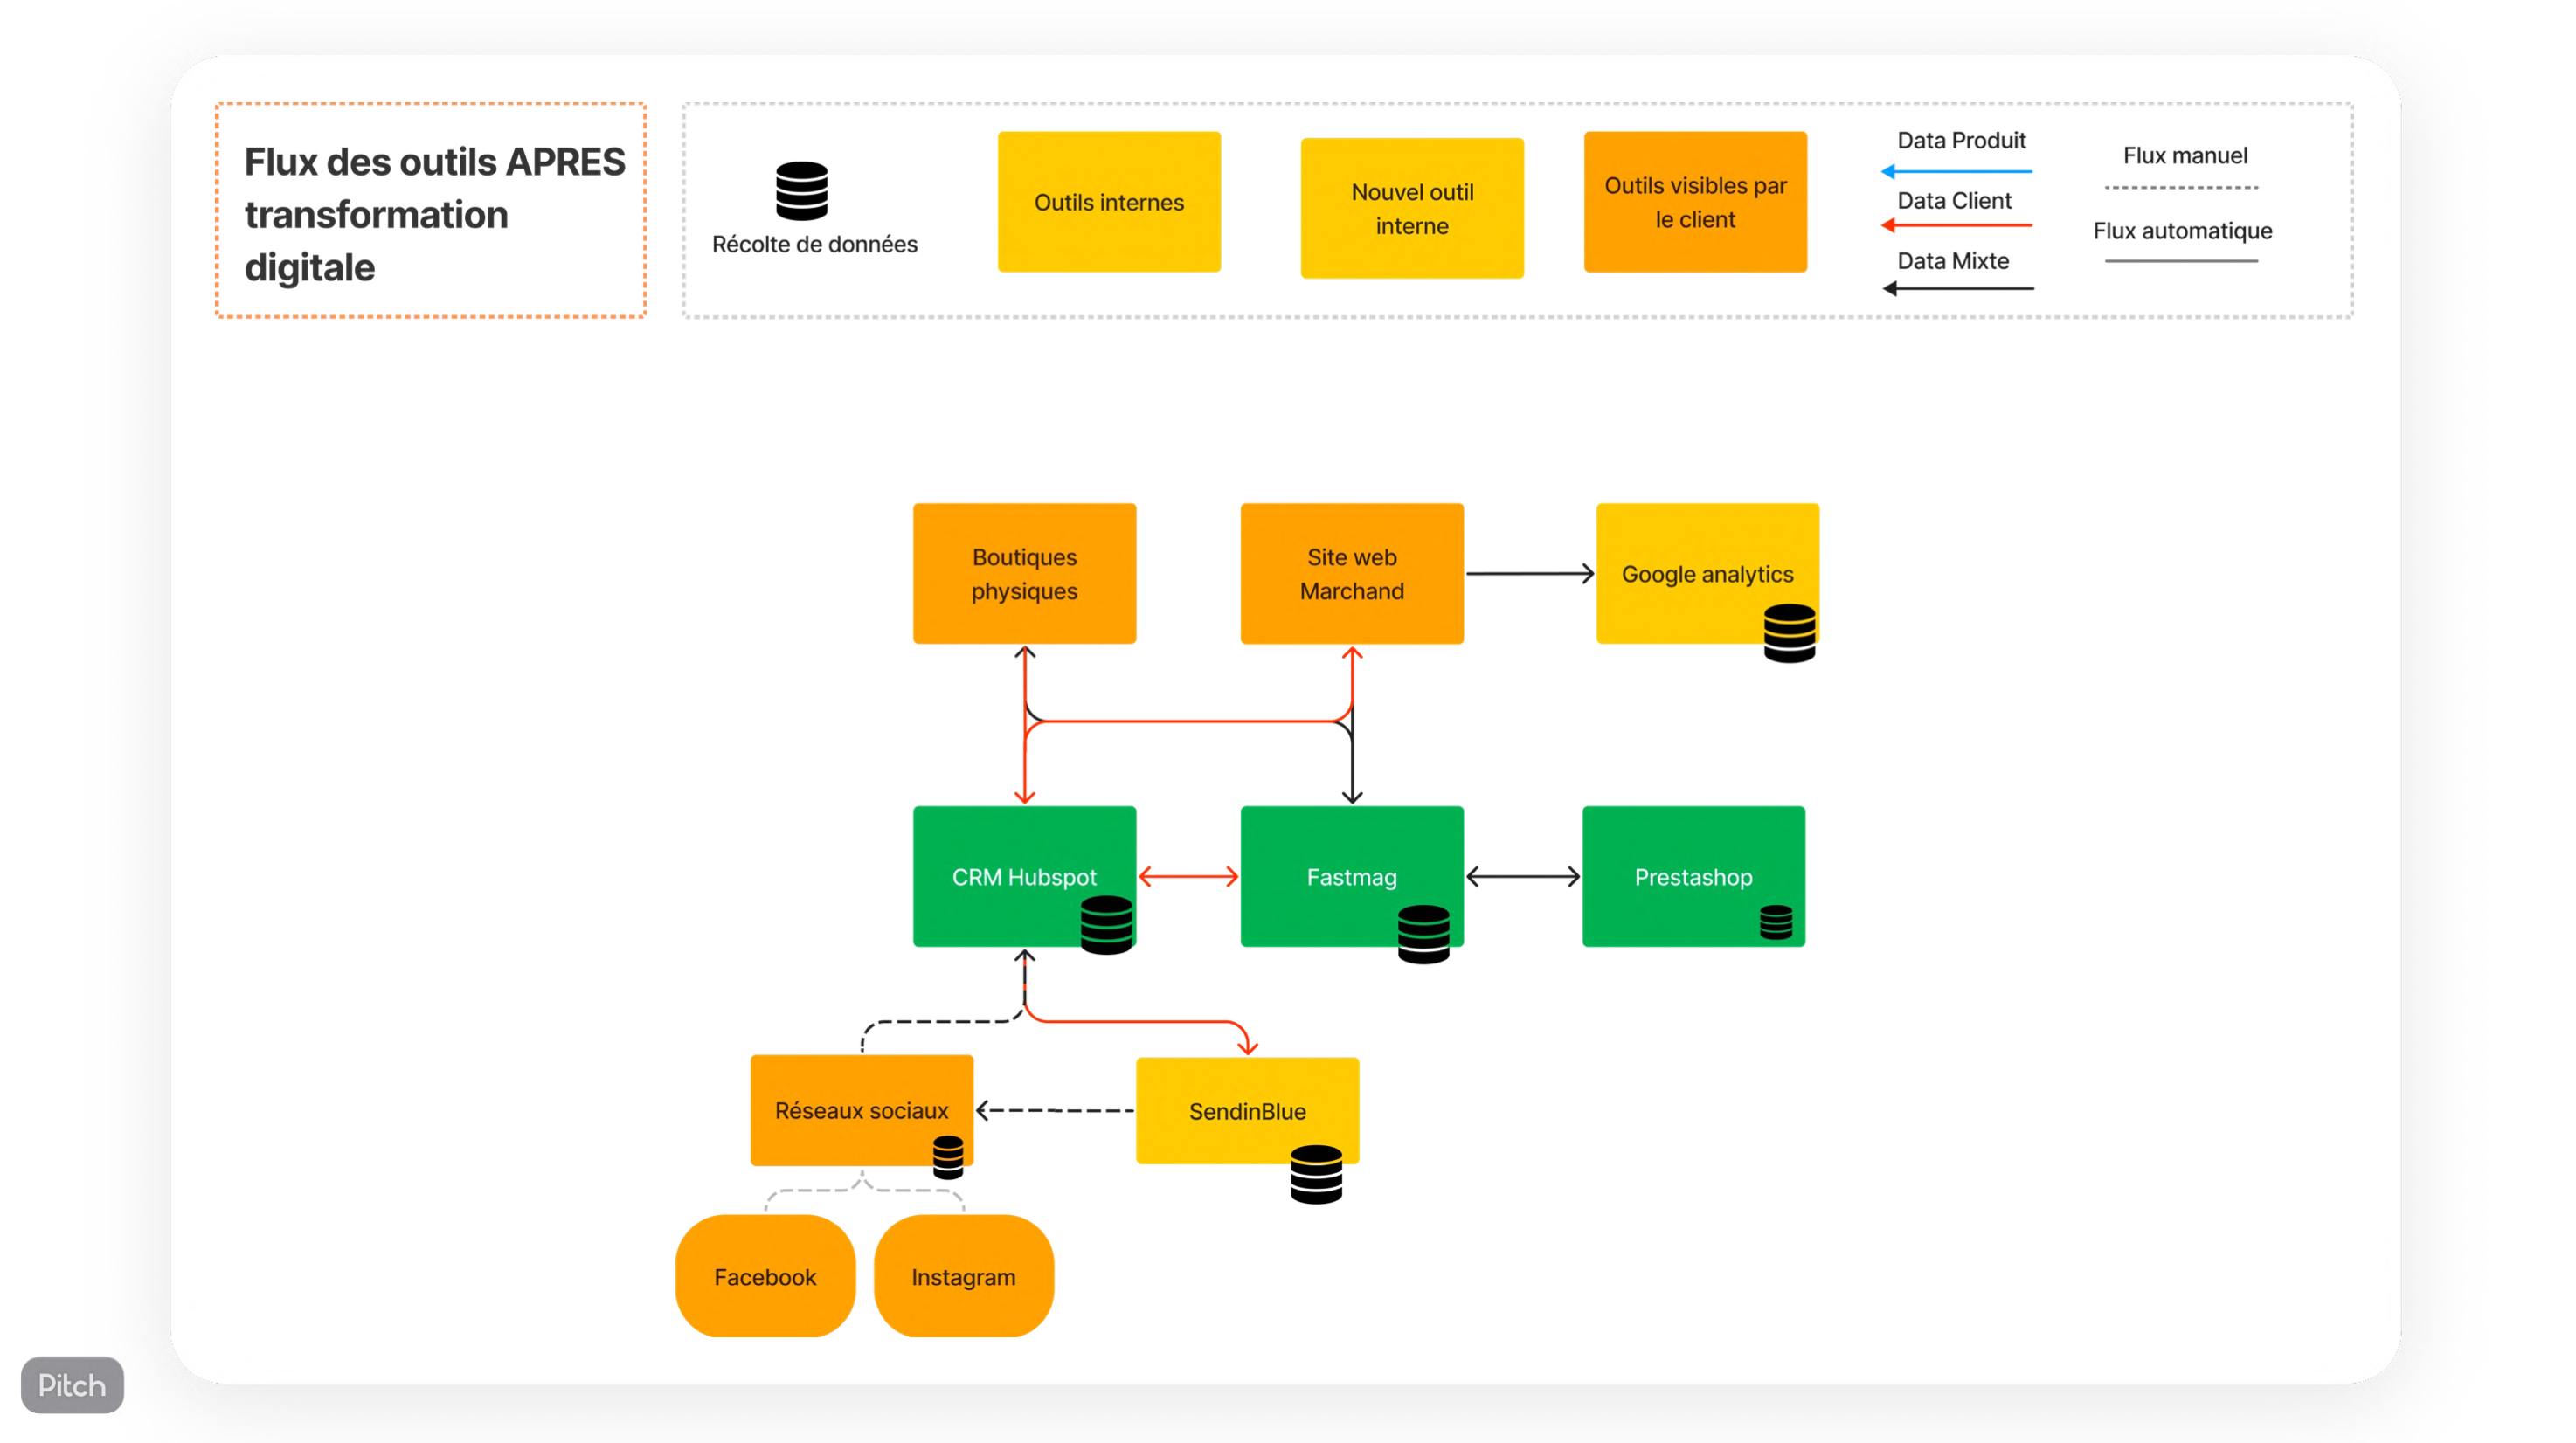Click the CRM Hubspot node
The height and width of the screenshot is (1443, 2576).
pyautogui.click(x=1024, y=876)
